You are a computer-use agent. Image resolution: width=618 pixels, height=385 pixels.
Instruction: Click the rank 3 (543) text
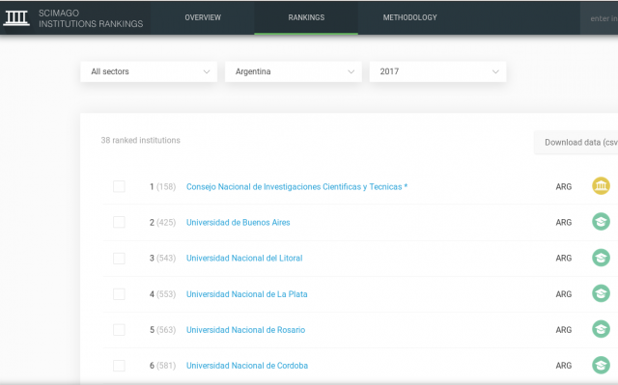pos(162,259)
